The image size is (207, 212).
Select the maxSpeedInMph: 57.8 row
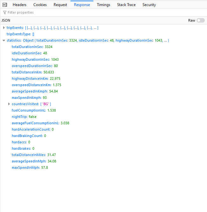coord(103,168)
